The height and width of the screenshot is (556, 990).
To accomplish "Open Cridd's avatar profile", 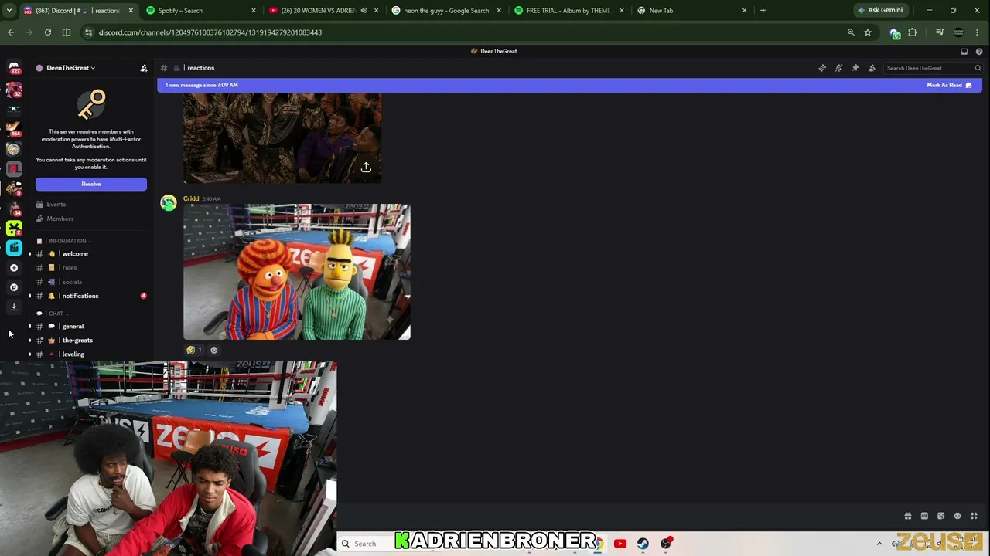I will pos(168,203).
